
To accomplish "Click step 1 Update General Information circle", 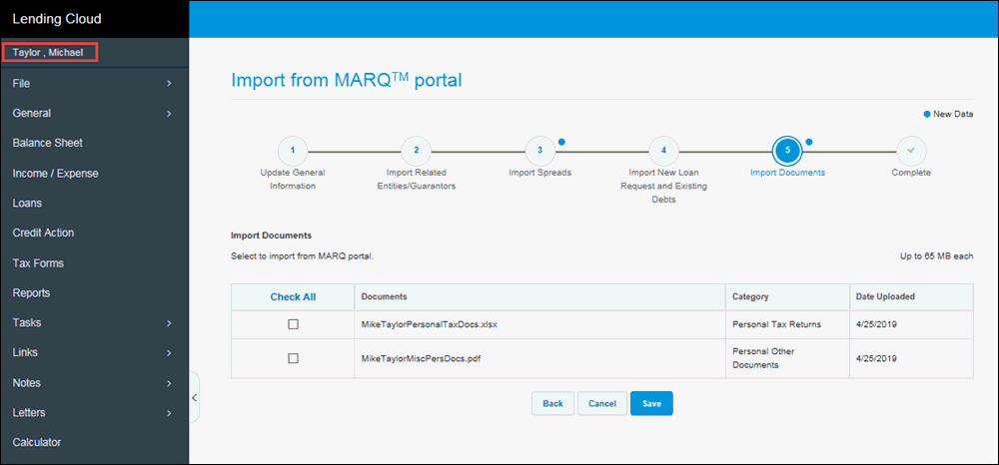I will pos(293,151).
